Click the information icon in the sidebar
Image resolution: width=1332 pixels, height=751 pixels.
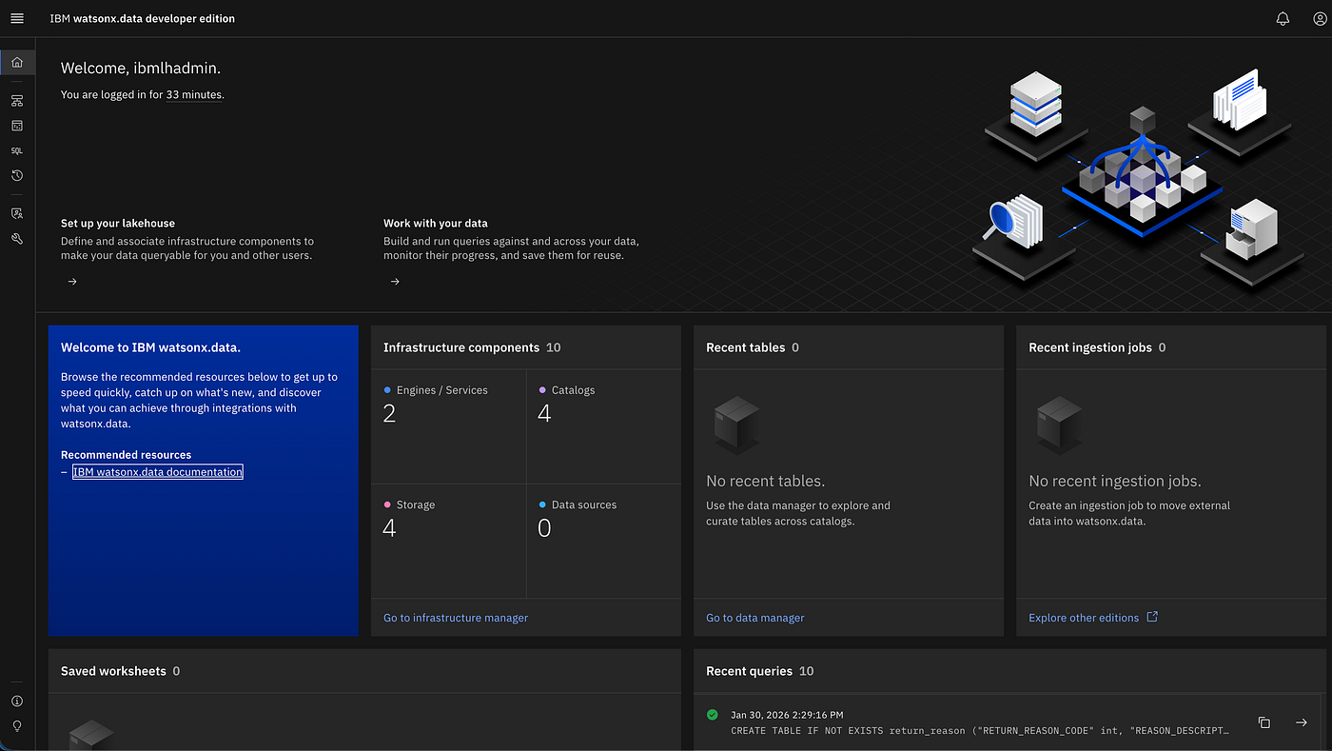click(x=17, y=702)
